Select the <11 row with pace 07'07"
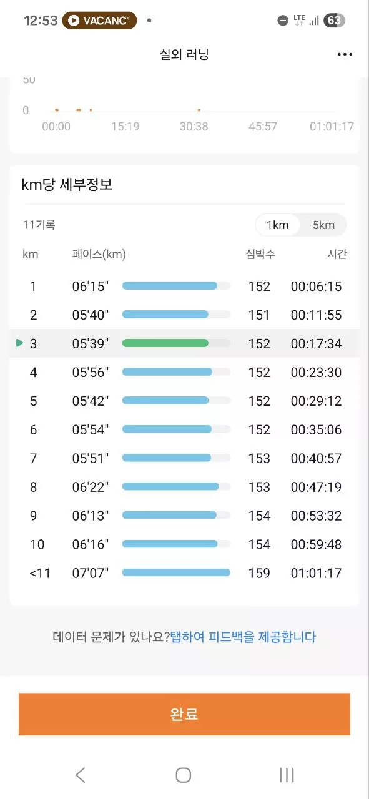 (x=184, y=573)
